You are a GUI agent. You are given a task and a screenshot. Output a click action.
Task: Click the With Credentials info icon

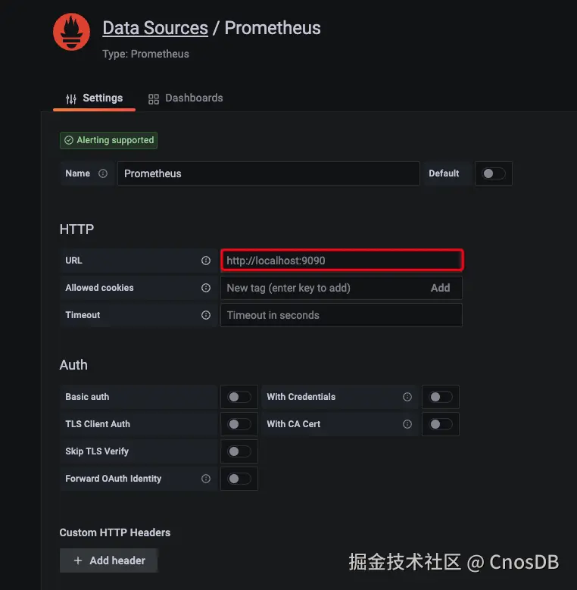(407, 397)
